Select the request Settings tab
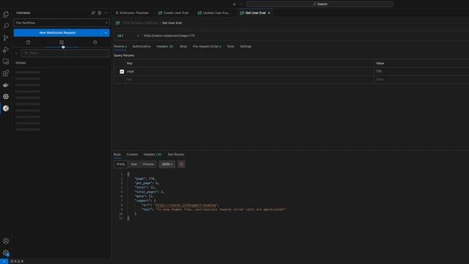This screenshot has height=264, width=469. point(245,46)
